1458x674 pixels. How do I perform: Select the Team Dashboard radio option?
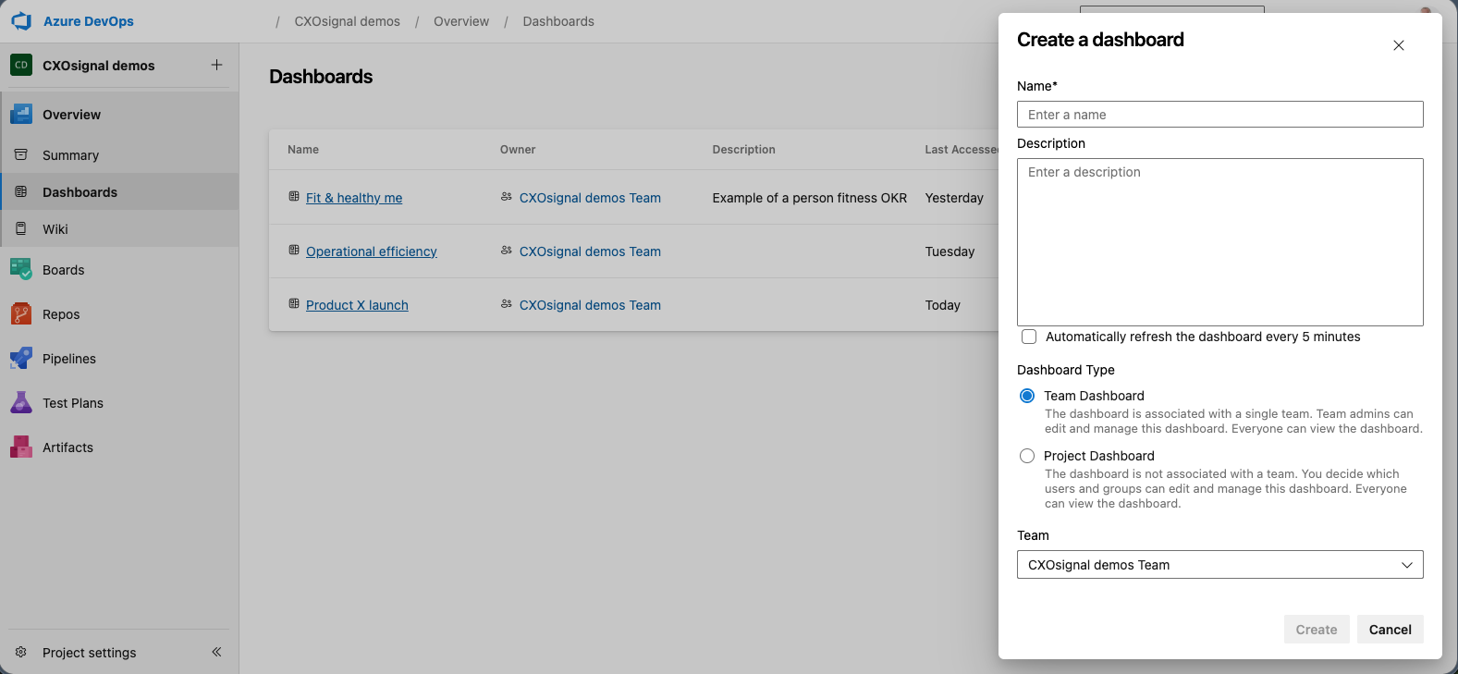(x=1027, y=396)
